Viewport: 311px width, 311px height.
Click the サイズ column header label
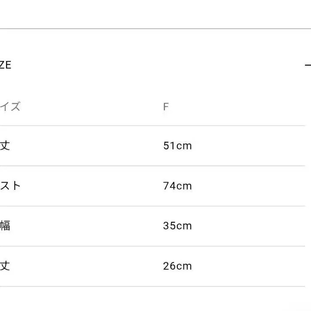[10, 107]
